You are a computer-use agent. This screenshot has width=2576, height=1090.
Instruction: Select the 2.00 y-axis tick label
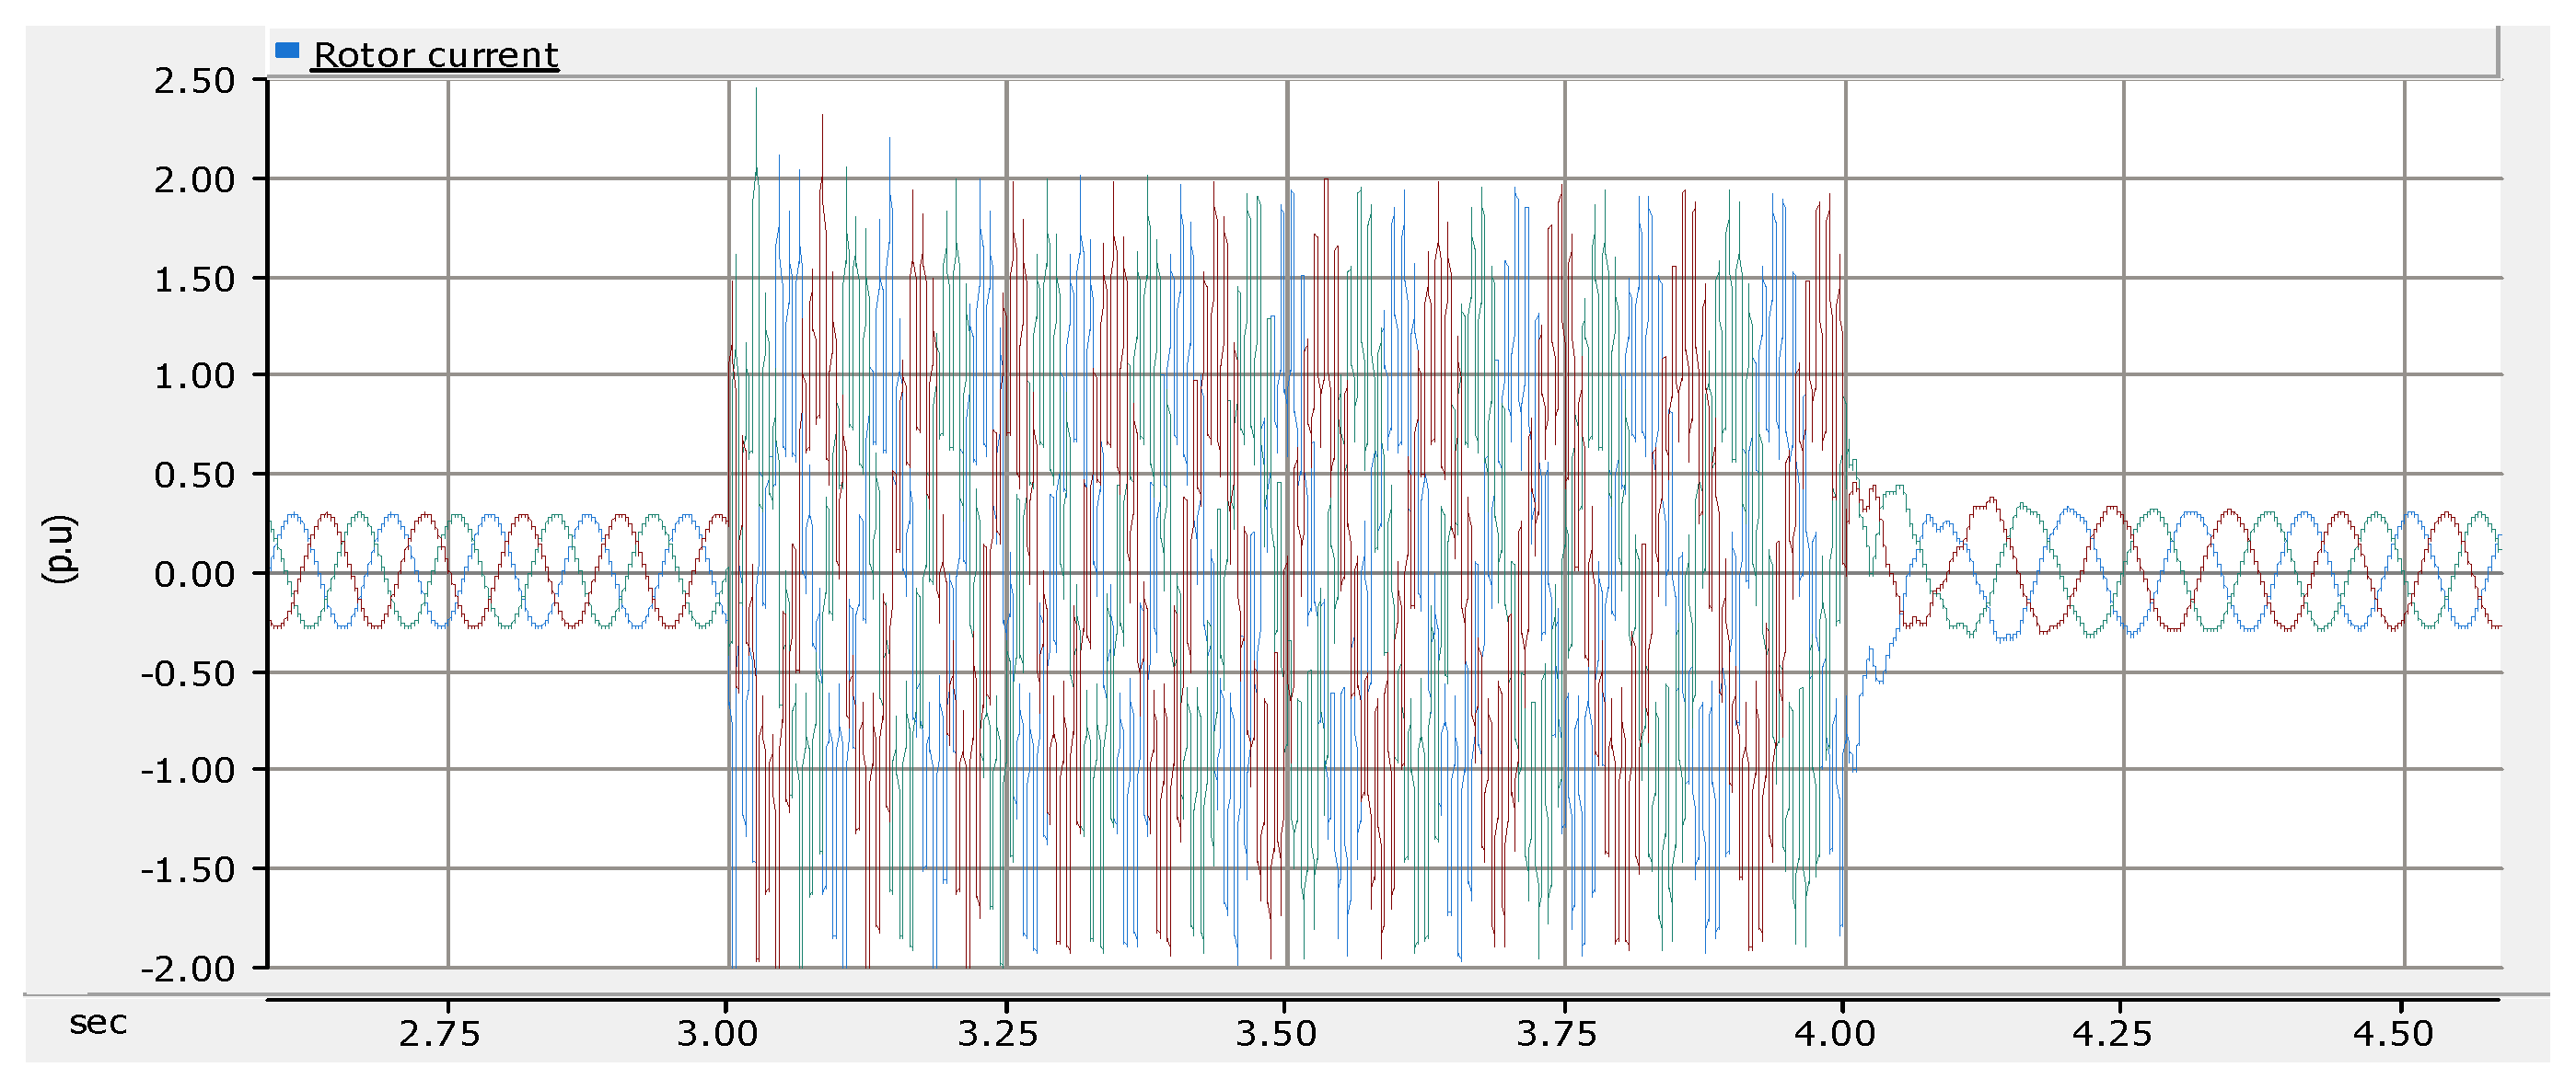point(194,181)
